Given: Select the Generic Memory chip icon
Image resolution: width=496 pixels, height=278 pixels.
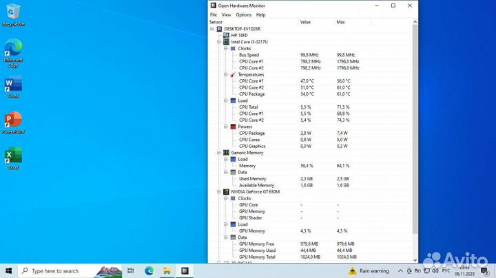Looking at the screenshot, I should pos(226,153).
